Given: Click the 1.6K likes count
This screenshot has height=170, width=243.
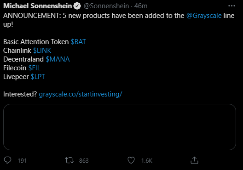Looking at the screenshot, I should click(147, 160).
